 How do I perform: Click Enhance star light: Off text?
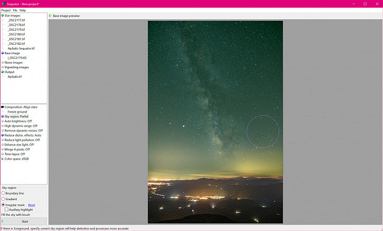pyautogui.click(x=19, y=144)
